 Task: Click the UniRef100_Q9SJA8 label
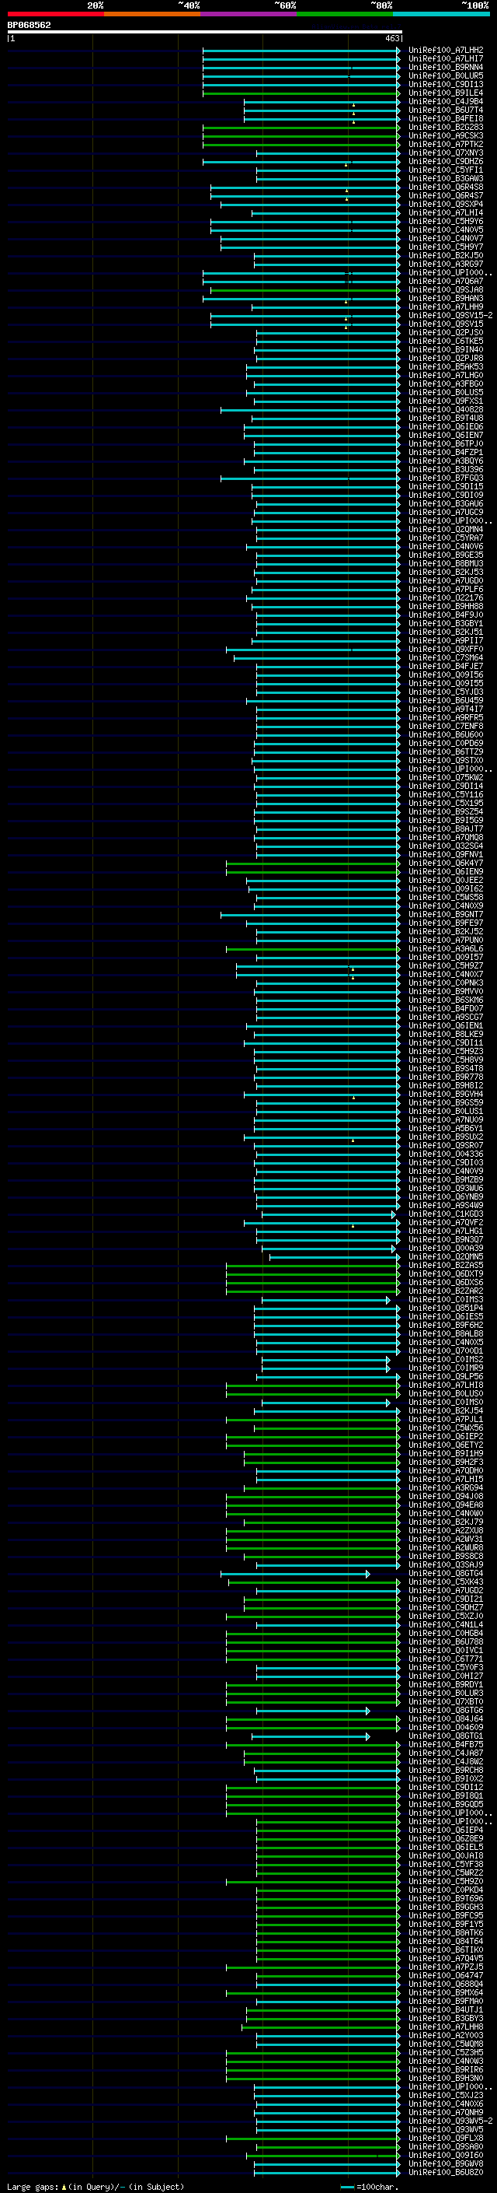[446, 290]
